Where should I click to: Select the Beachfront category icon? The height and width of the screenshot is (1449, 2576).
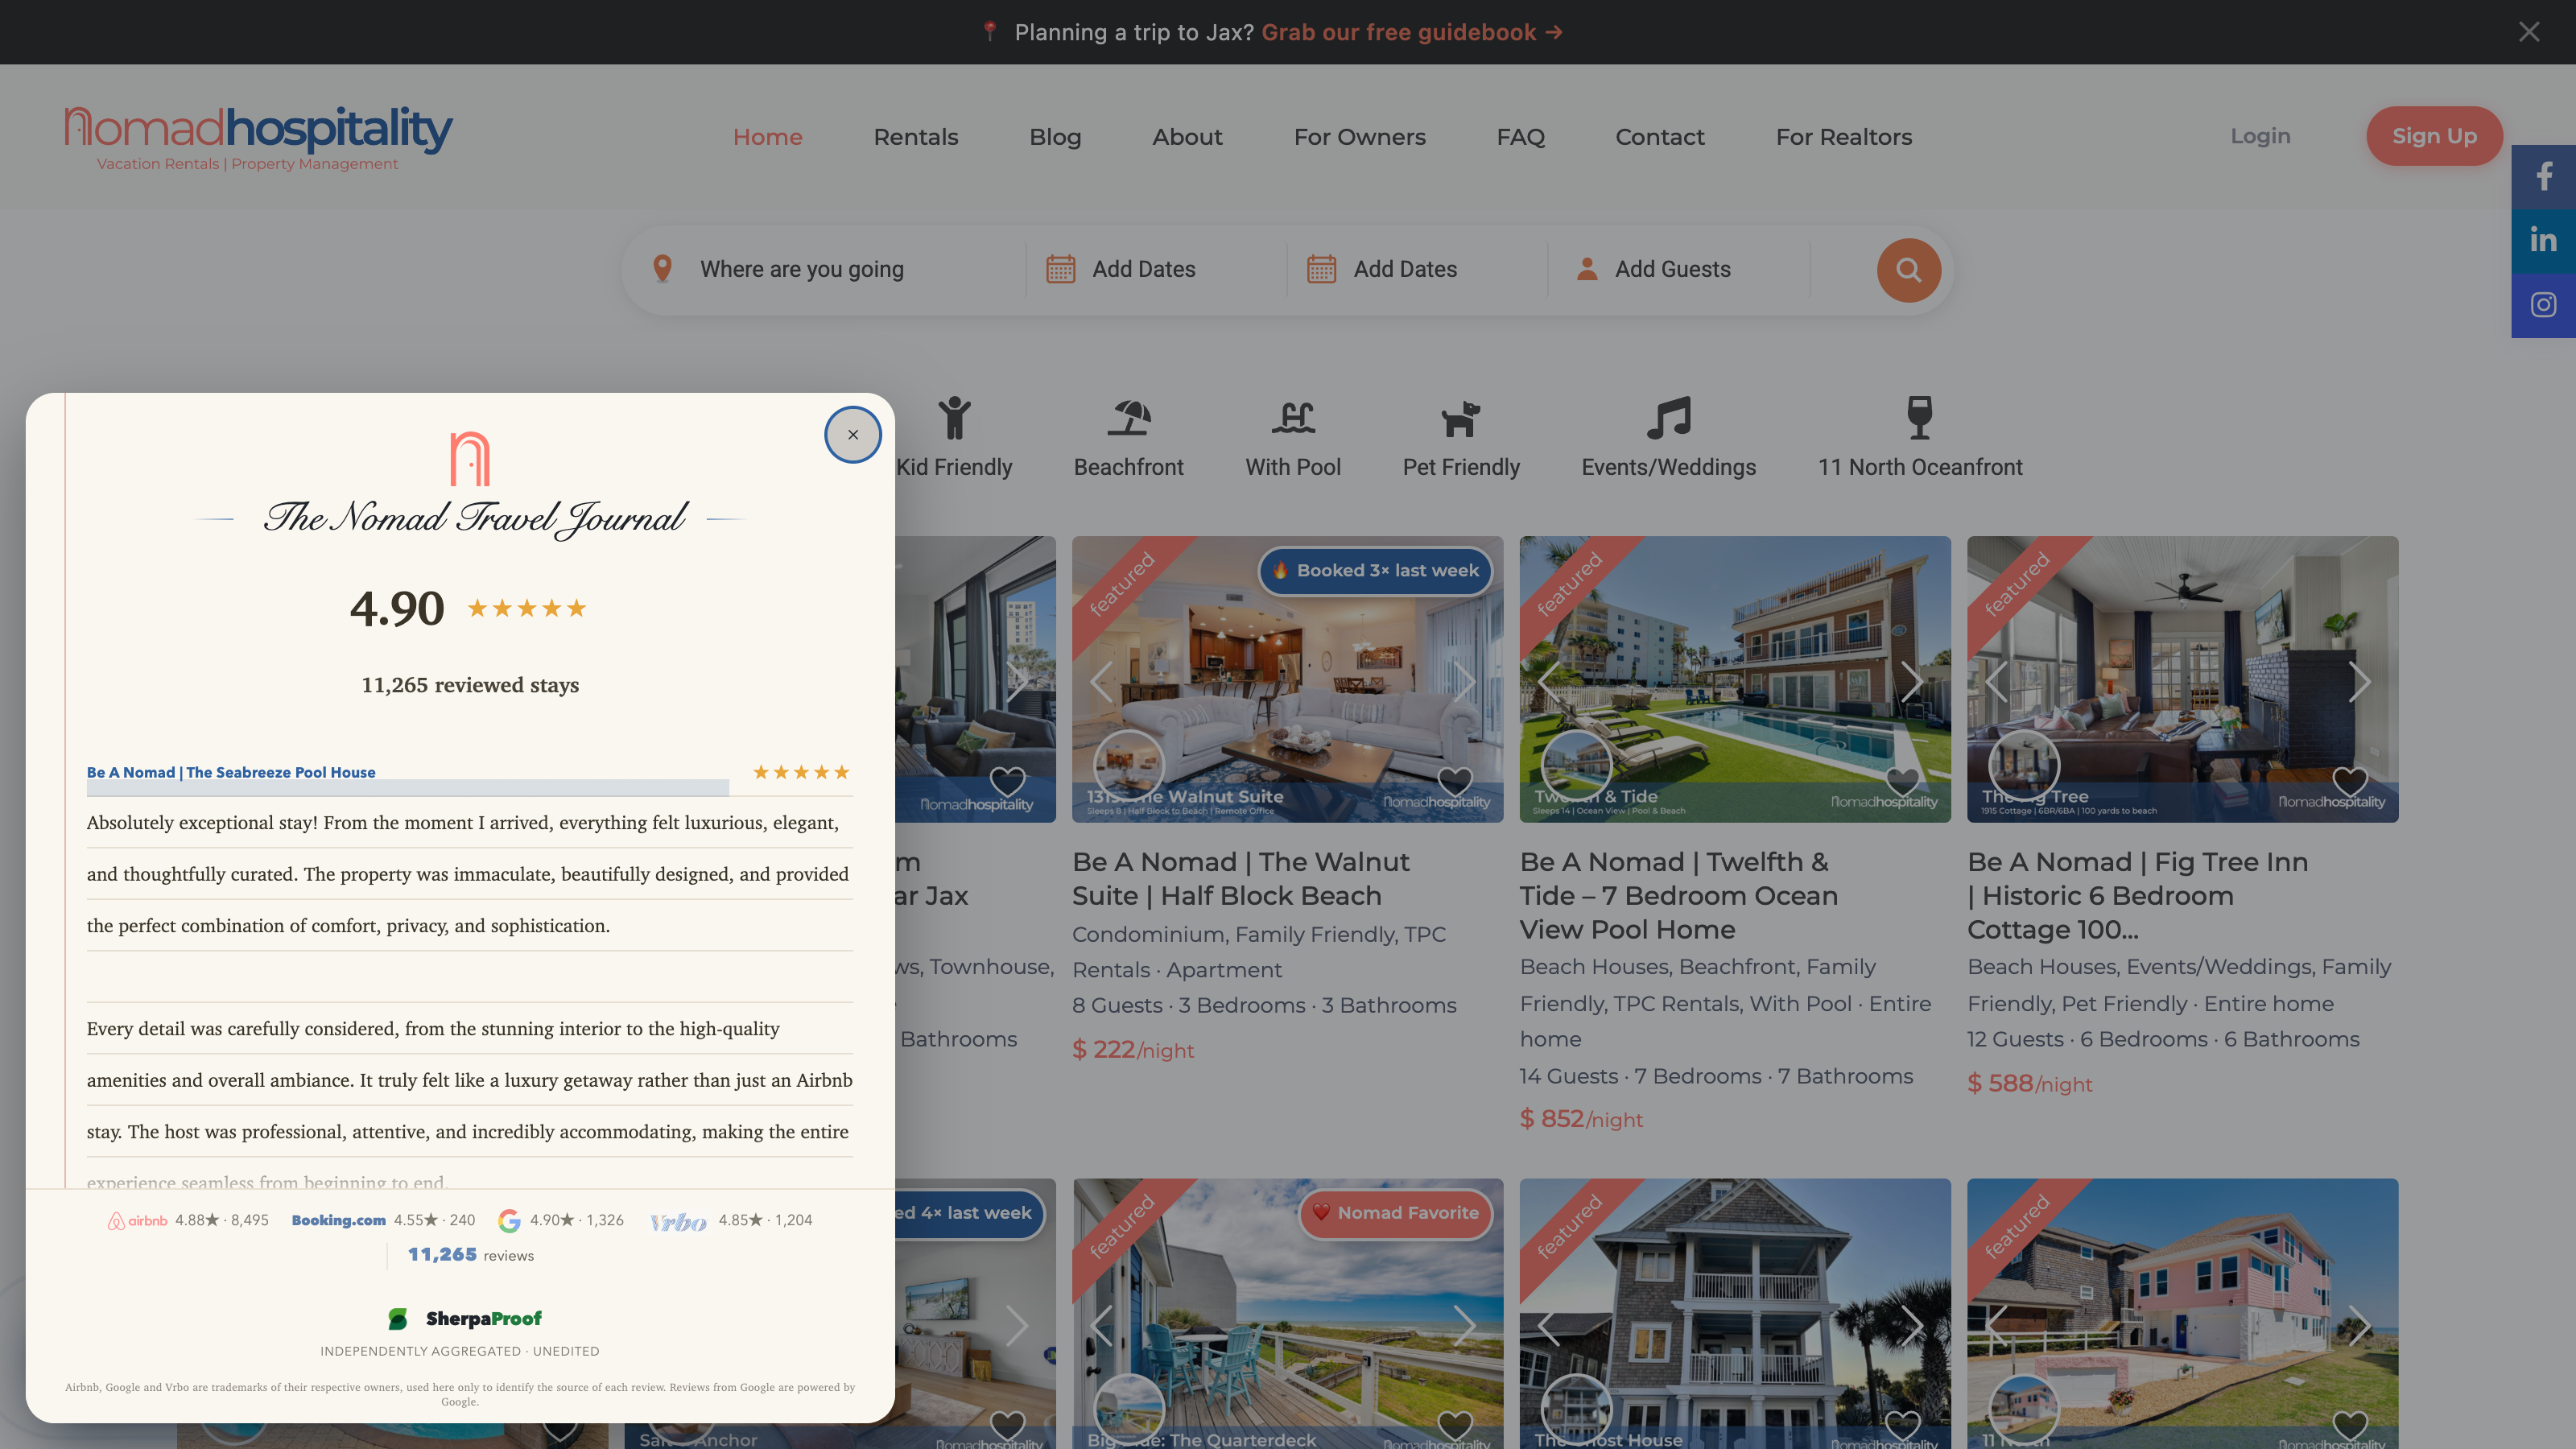click(1128, 418)
